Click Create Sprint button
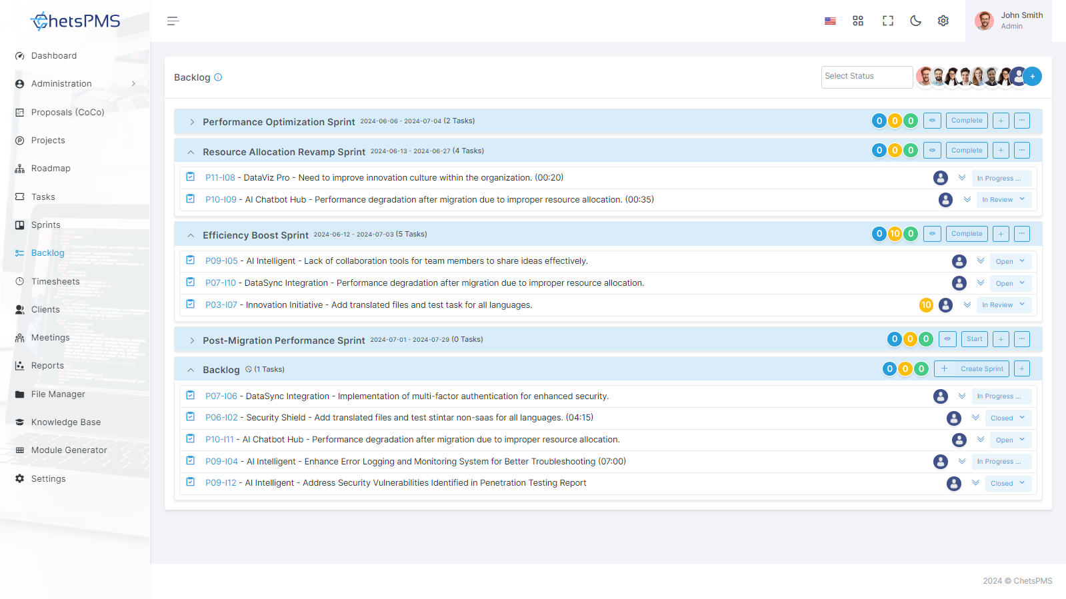This screenshot has width=1066, height=599. 971,368
